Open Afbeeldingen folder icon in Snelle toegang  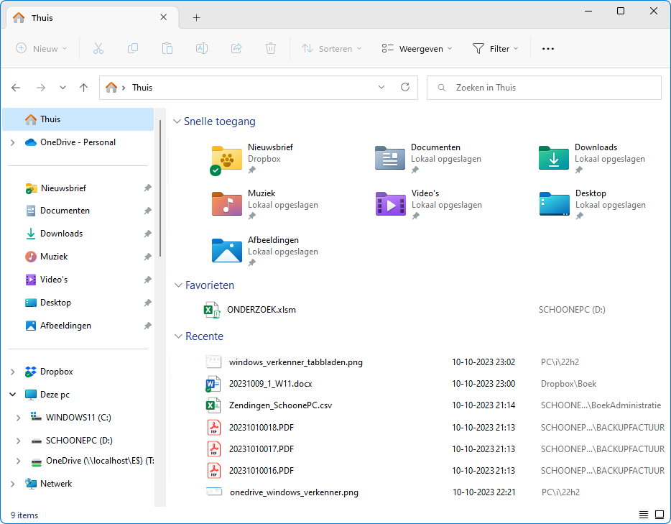(x=227, y=250)
